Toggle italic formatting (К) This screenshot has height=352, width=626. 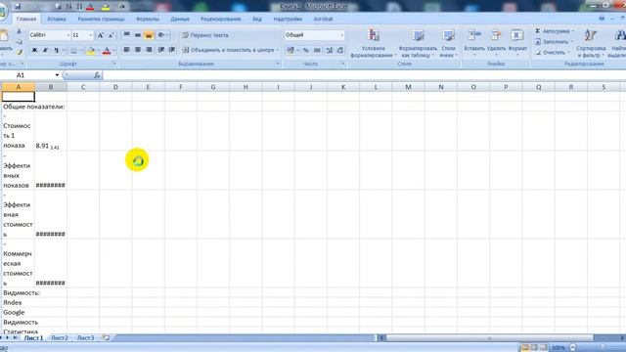click(46, 50)
